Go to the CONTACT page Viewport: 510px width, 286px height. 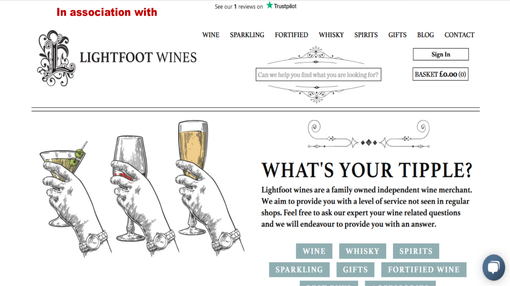(459, 35)
